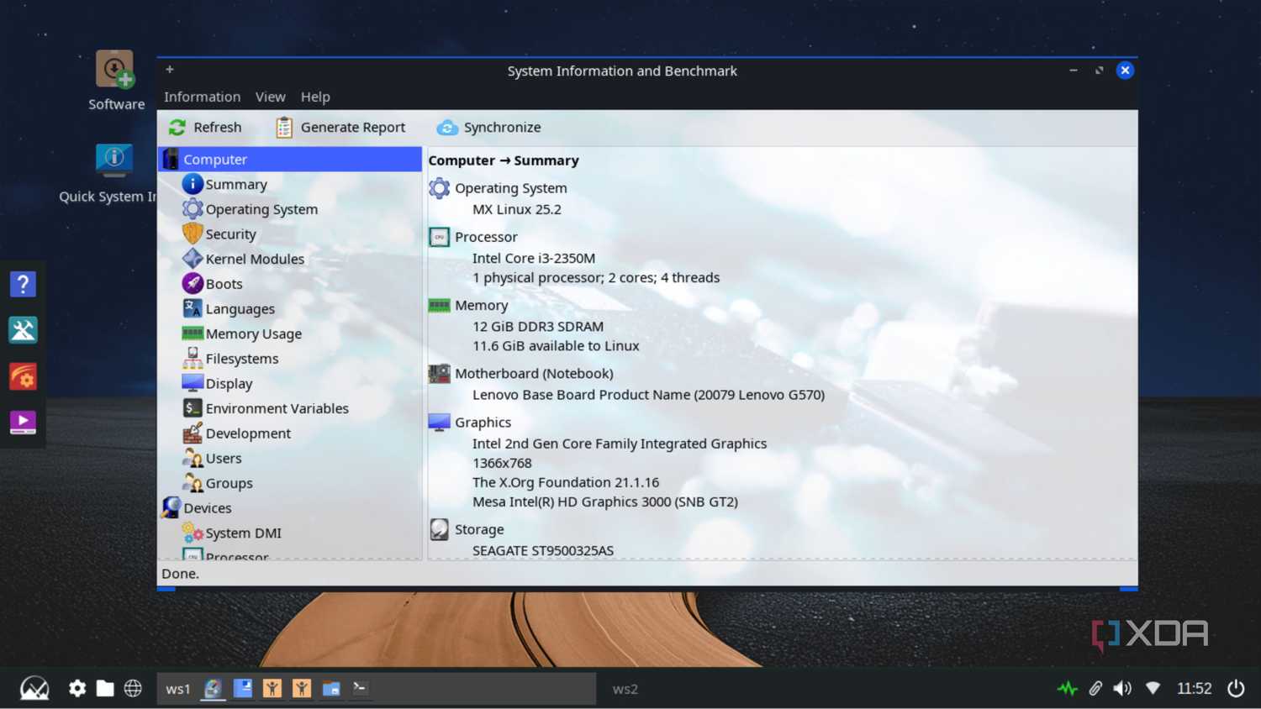The image size is (1261, 709).
Task: Open the tools dock icon with crossed wrench
Action: (23, 330)
